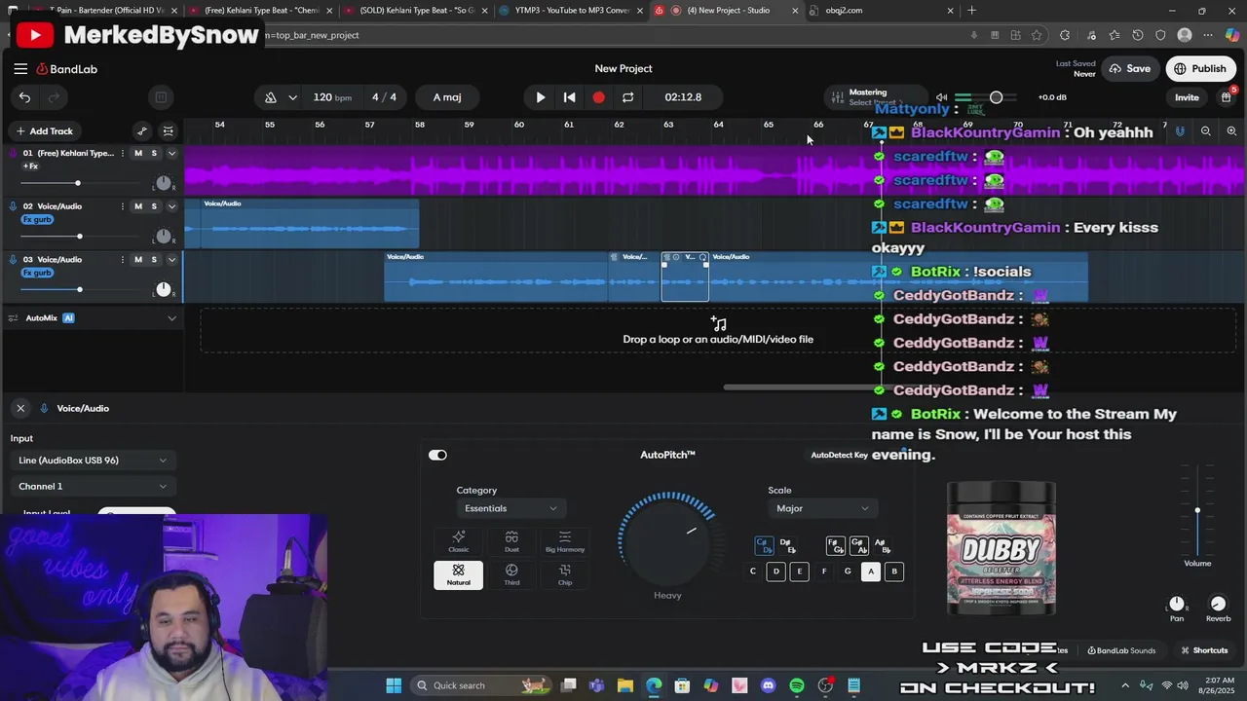Expand track 02 options chevron
The width and height of the screenshot is (1247, 701).
[171, 206]
